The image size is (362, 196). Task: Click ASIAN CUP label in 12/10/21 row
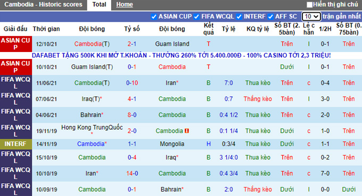tap(15, 44)
